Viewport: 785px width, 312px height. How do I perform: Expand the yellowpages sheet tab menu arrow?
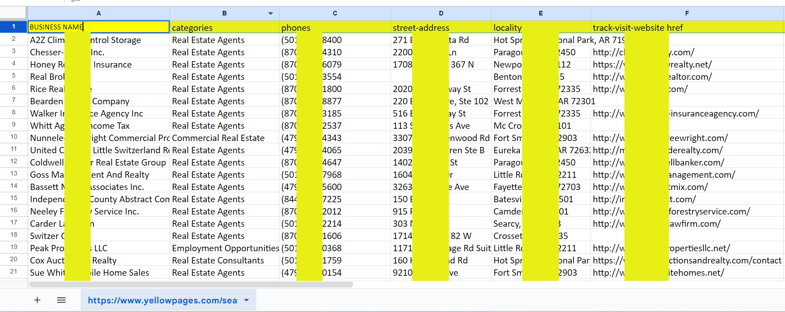point(247,300)
